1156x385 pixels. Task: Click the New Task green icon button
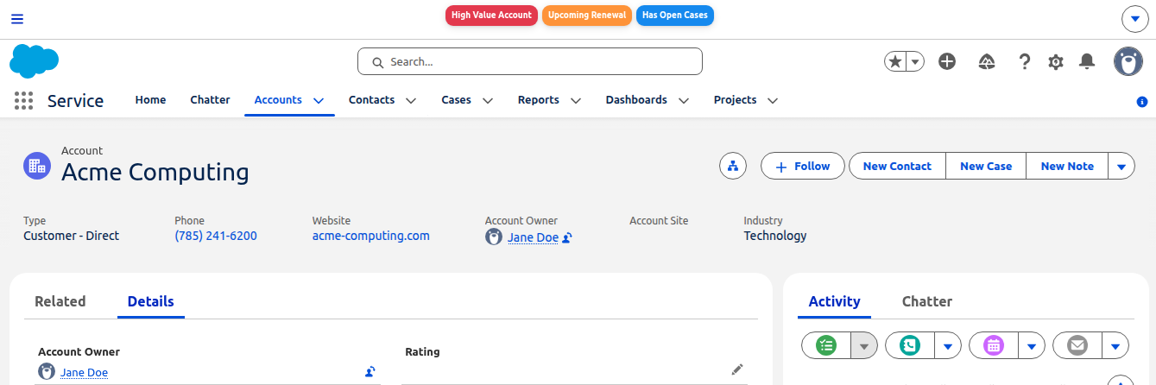[826, 345]
